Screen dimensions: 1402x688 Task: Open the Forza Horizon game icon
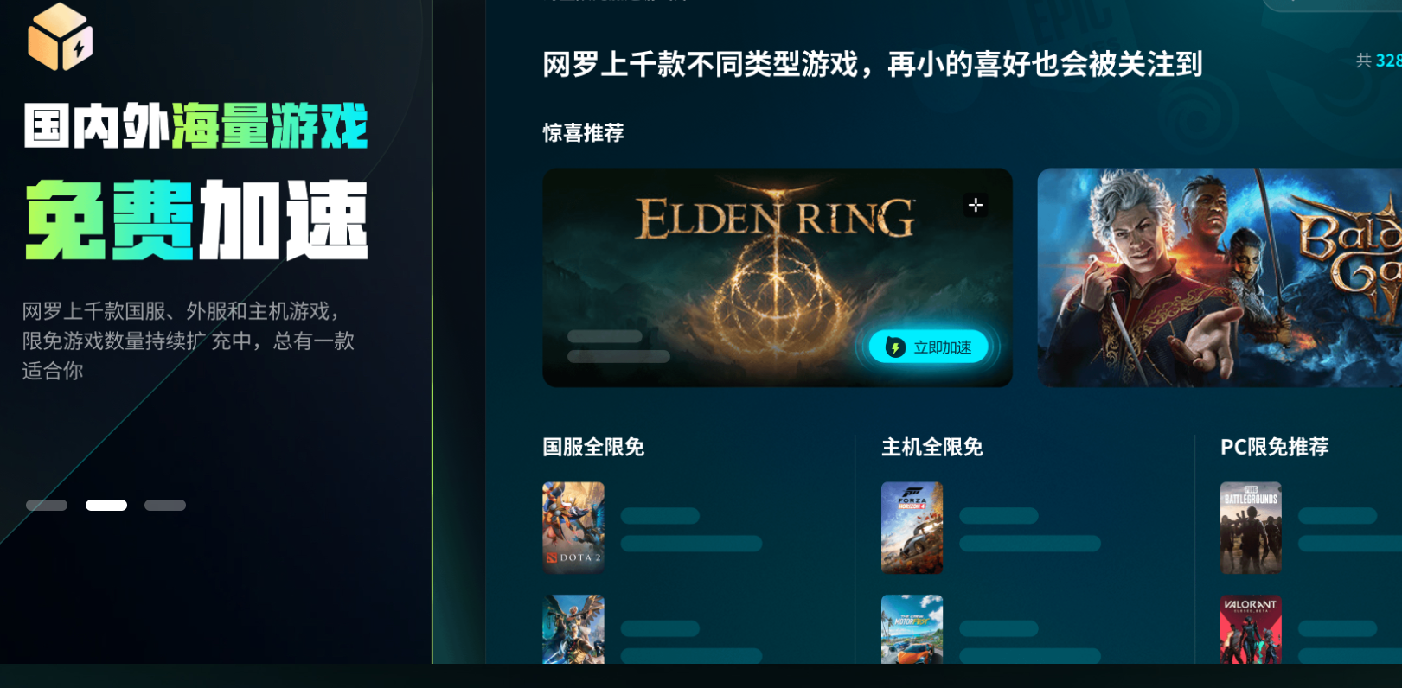click(912, 527)
